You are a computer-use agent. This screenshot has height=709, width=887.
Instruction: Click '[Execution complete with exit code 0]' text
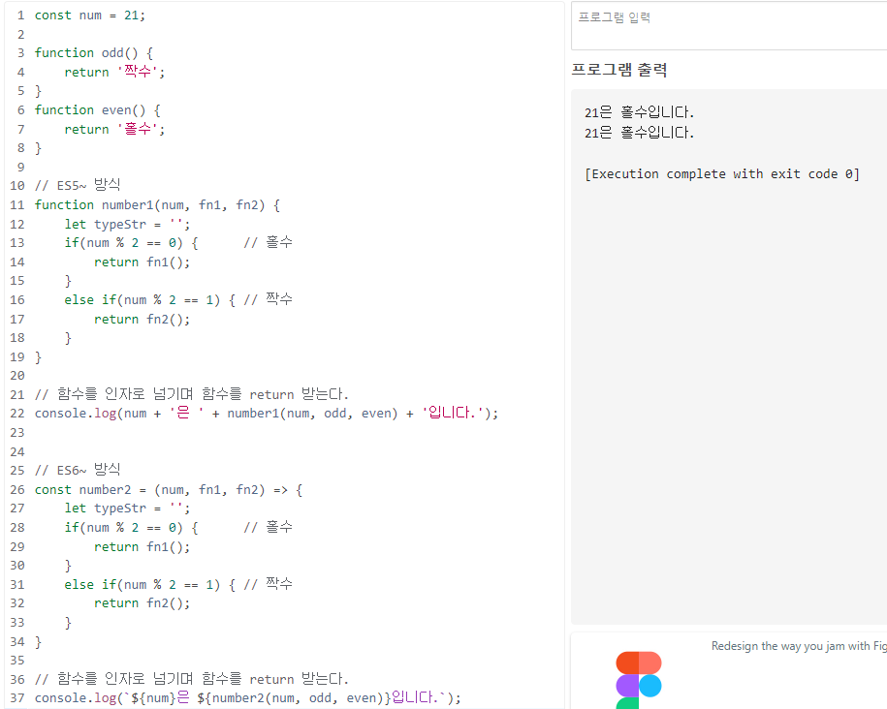[x=722, y=173]
